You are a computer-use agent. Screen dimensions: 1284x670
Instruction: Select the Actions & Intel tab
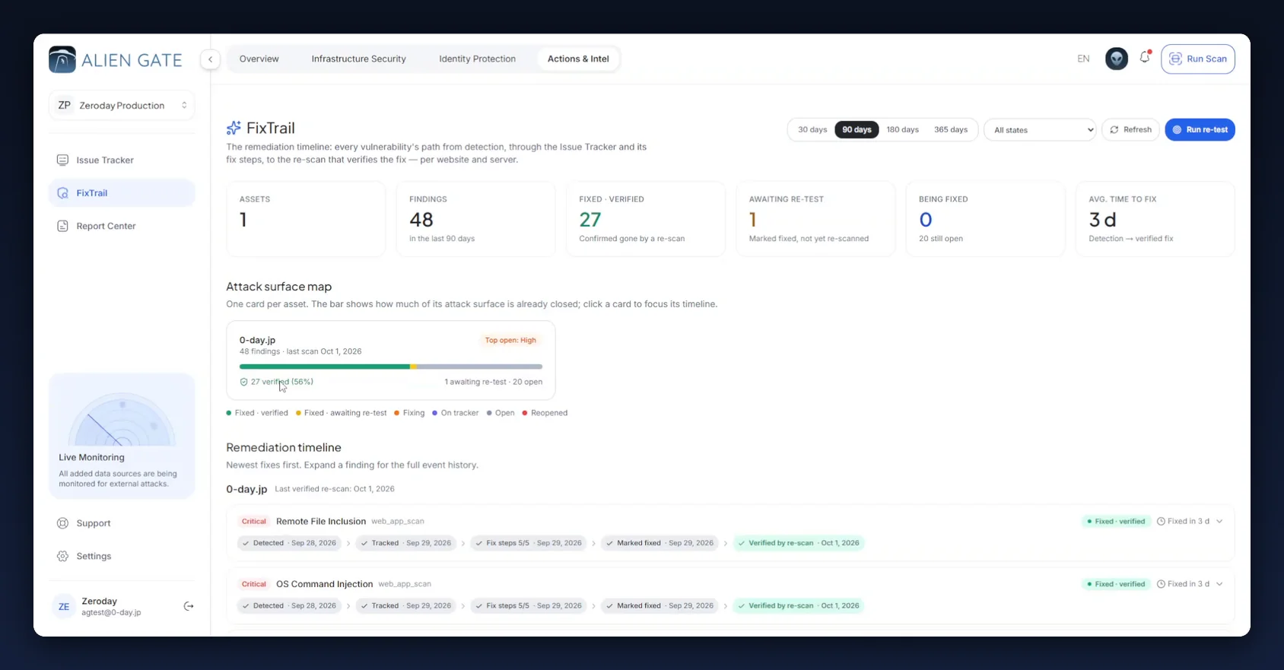(x=578, y=59)
